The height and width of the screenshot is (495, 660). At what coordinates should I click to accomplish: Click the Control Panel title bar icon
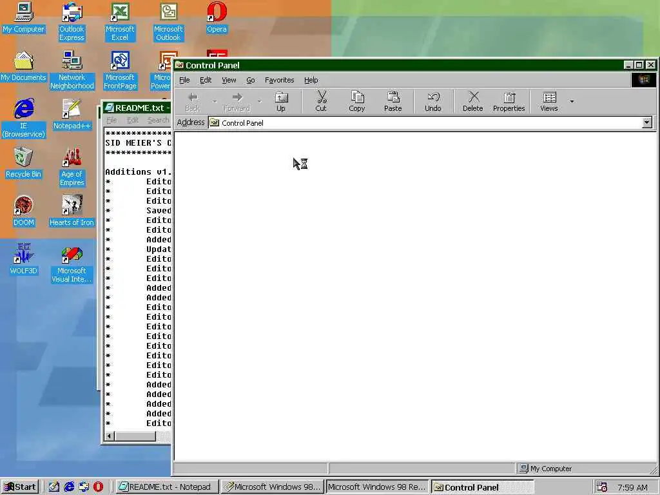pos(179,65)
